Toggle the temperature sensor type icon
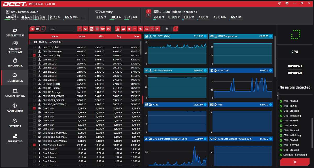The height and width of the screenshot is (168, 314). click(117, 29)
